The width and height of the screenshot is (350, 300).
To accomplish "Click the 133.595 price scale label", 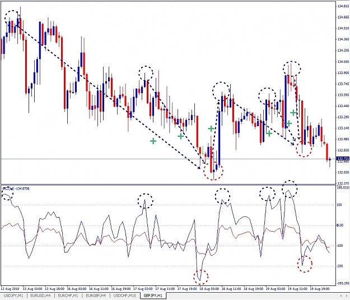I will point(343,95).
